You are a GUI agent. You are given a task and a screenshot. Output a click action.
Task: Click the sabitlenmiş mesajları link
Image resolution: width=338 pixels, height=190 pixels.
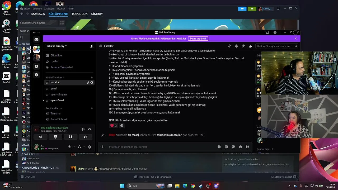tap(170, 135)
